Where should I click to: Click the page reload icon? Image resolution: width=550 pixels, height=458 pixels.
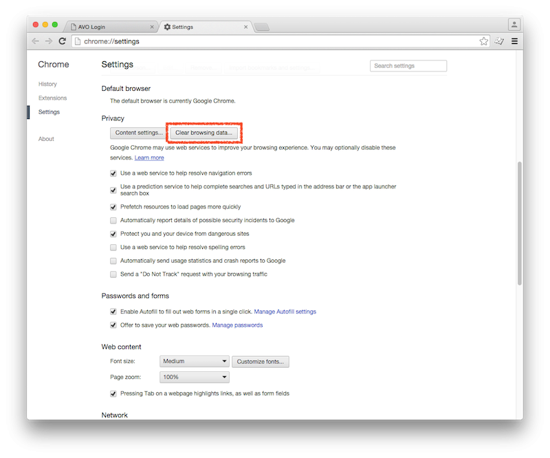(62, 41)
